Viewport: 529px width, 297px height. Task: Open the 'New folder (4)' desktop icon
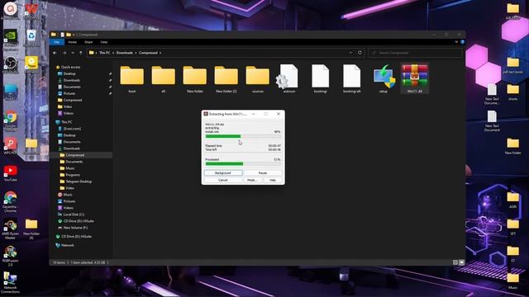click(x=31, y=224)
